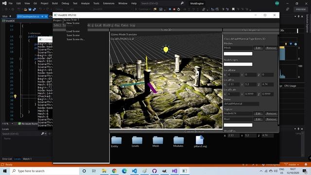Viewport: 311px width, 175px height.
Task: Click Remove button next to Mesh
Action: pyautogui.click(x=271, y=48)
